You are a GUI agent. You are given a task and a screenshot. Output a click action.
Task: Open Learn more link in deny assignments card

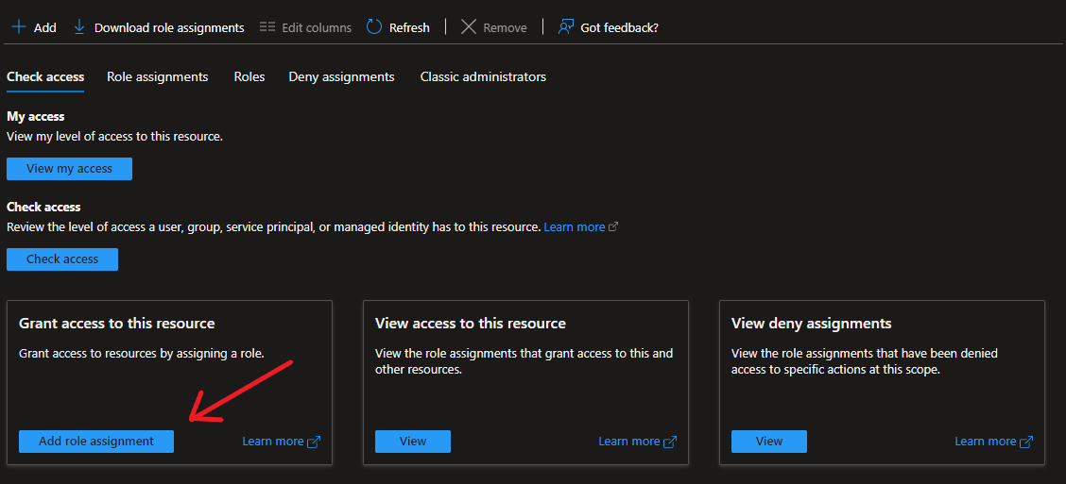[985, 442]
